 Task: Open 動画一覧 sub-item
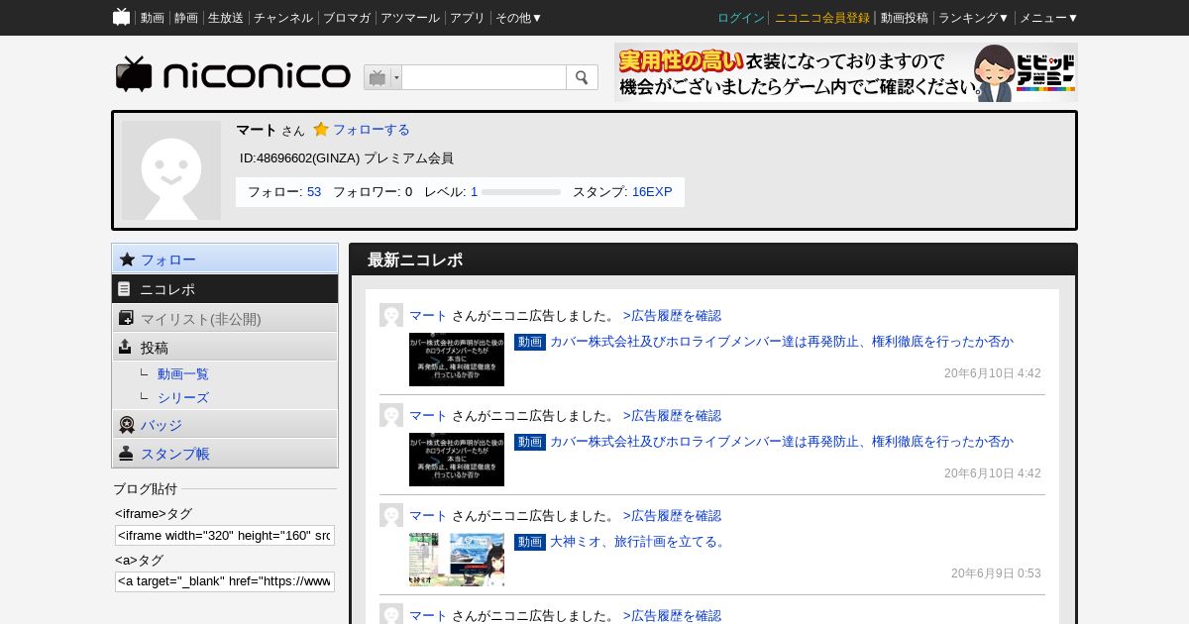coord(183,374)
